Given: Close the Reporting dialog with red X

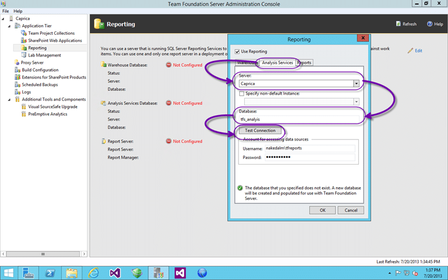Looking at the screenshot, I should (x=363, y=38).
